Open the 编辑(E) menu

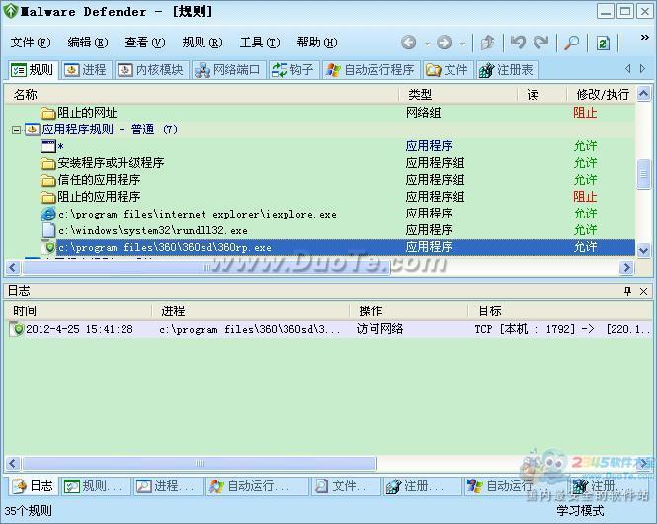coord(88,43)
